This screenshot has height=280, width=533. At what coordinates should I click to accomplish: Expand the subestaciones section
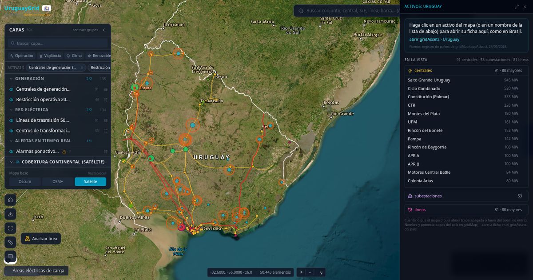click(466, 196)
